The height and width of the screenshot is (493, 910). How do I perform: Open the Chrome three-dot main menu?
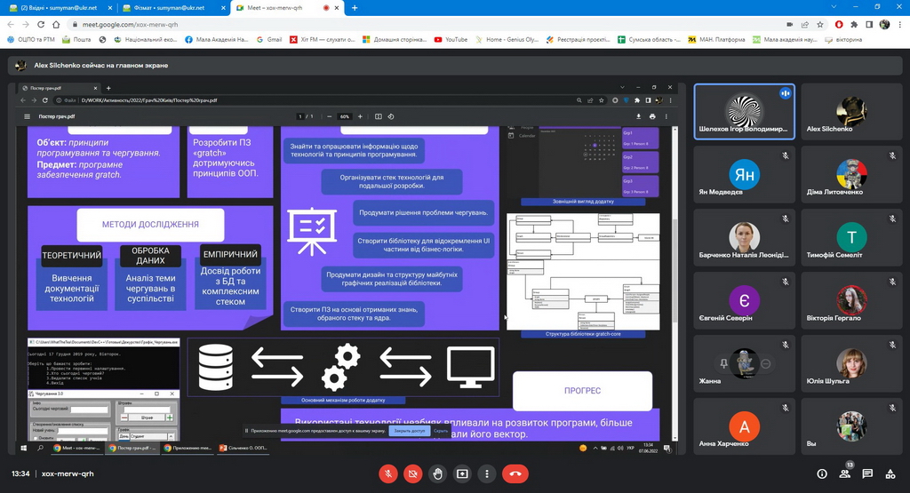(x=898, y=25)
